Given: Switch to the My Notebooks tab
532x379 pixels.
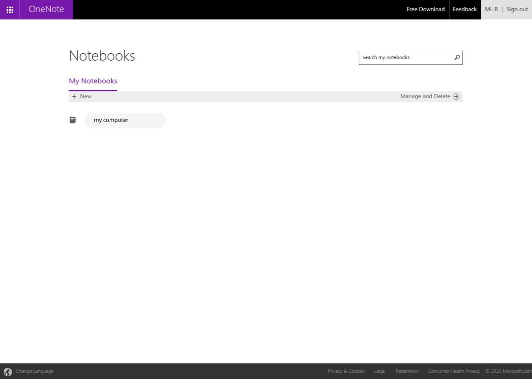Looking at the screenshot, I should click(x=93, y=81).
